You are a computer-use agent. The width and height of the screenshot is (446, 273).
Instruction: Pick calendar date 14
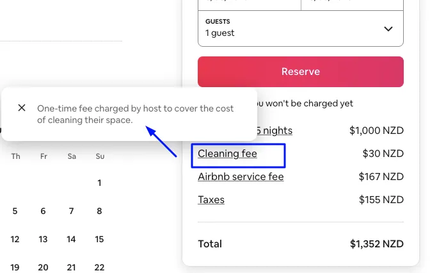coord(71,239)
